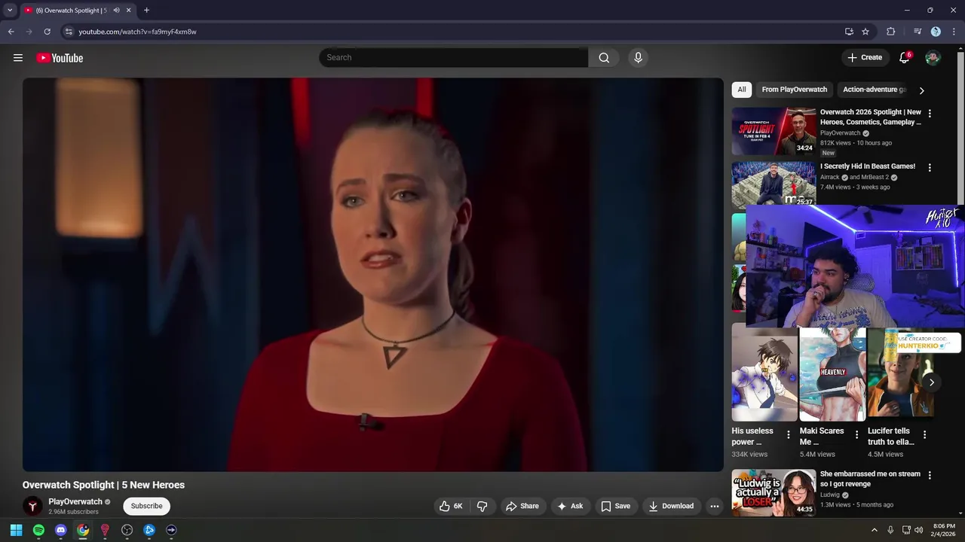Open the YouTube account avatar menu
The image size is (965, 542).
pyautogui.click(x=933, y=58)
